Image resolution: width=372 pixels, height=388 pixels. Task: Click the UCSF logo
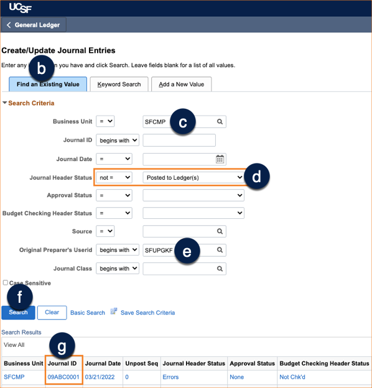coord(21,8)
